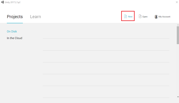179x103 pixels.
Task: Click the New project document icon
Action: (x=125, y=16)
